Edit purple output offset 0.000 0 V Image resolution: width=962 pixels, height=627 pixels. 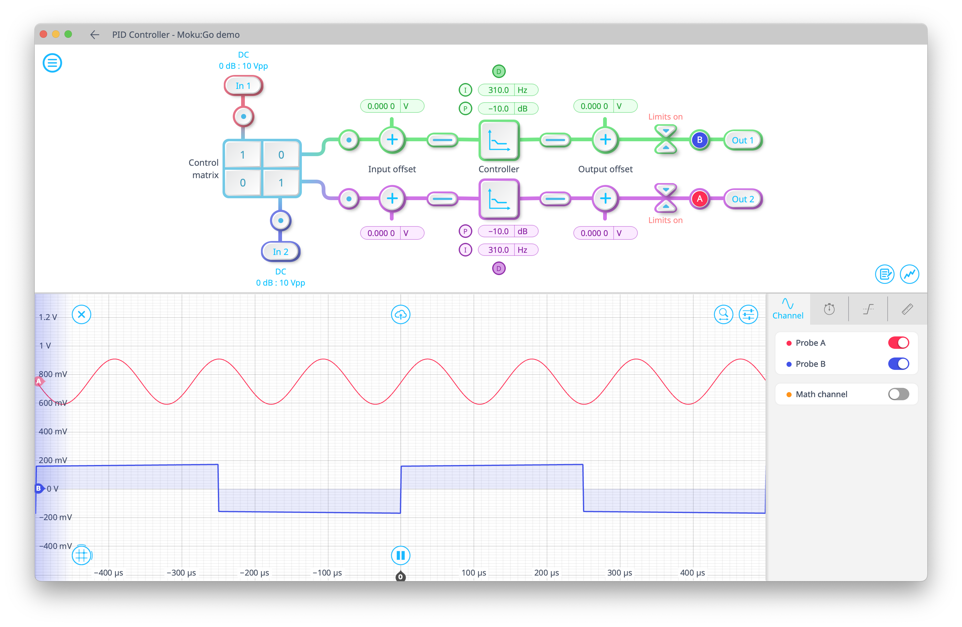click(x=605, y=233)
